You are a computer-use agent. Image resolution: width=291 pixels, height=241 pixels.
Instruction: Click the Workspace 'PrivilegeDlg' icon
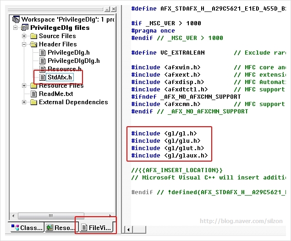pos(16,19)
